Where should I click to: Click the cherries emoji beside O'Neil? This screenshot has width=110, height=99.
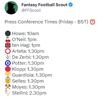8,40
